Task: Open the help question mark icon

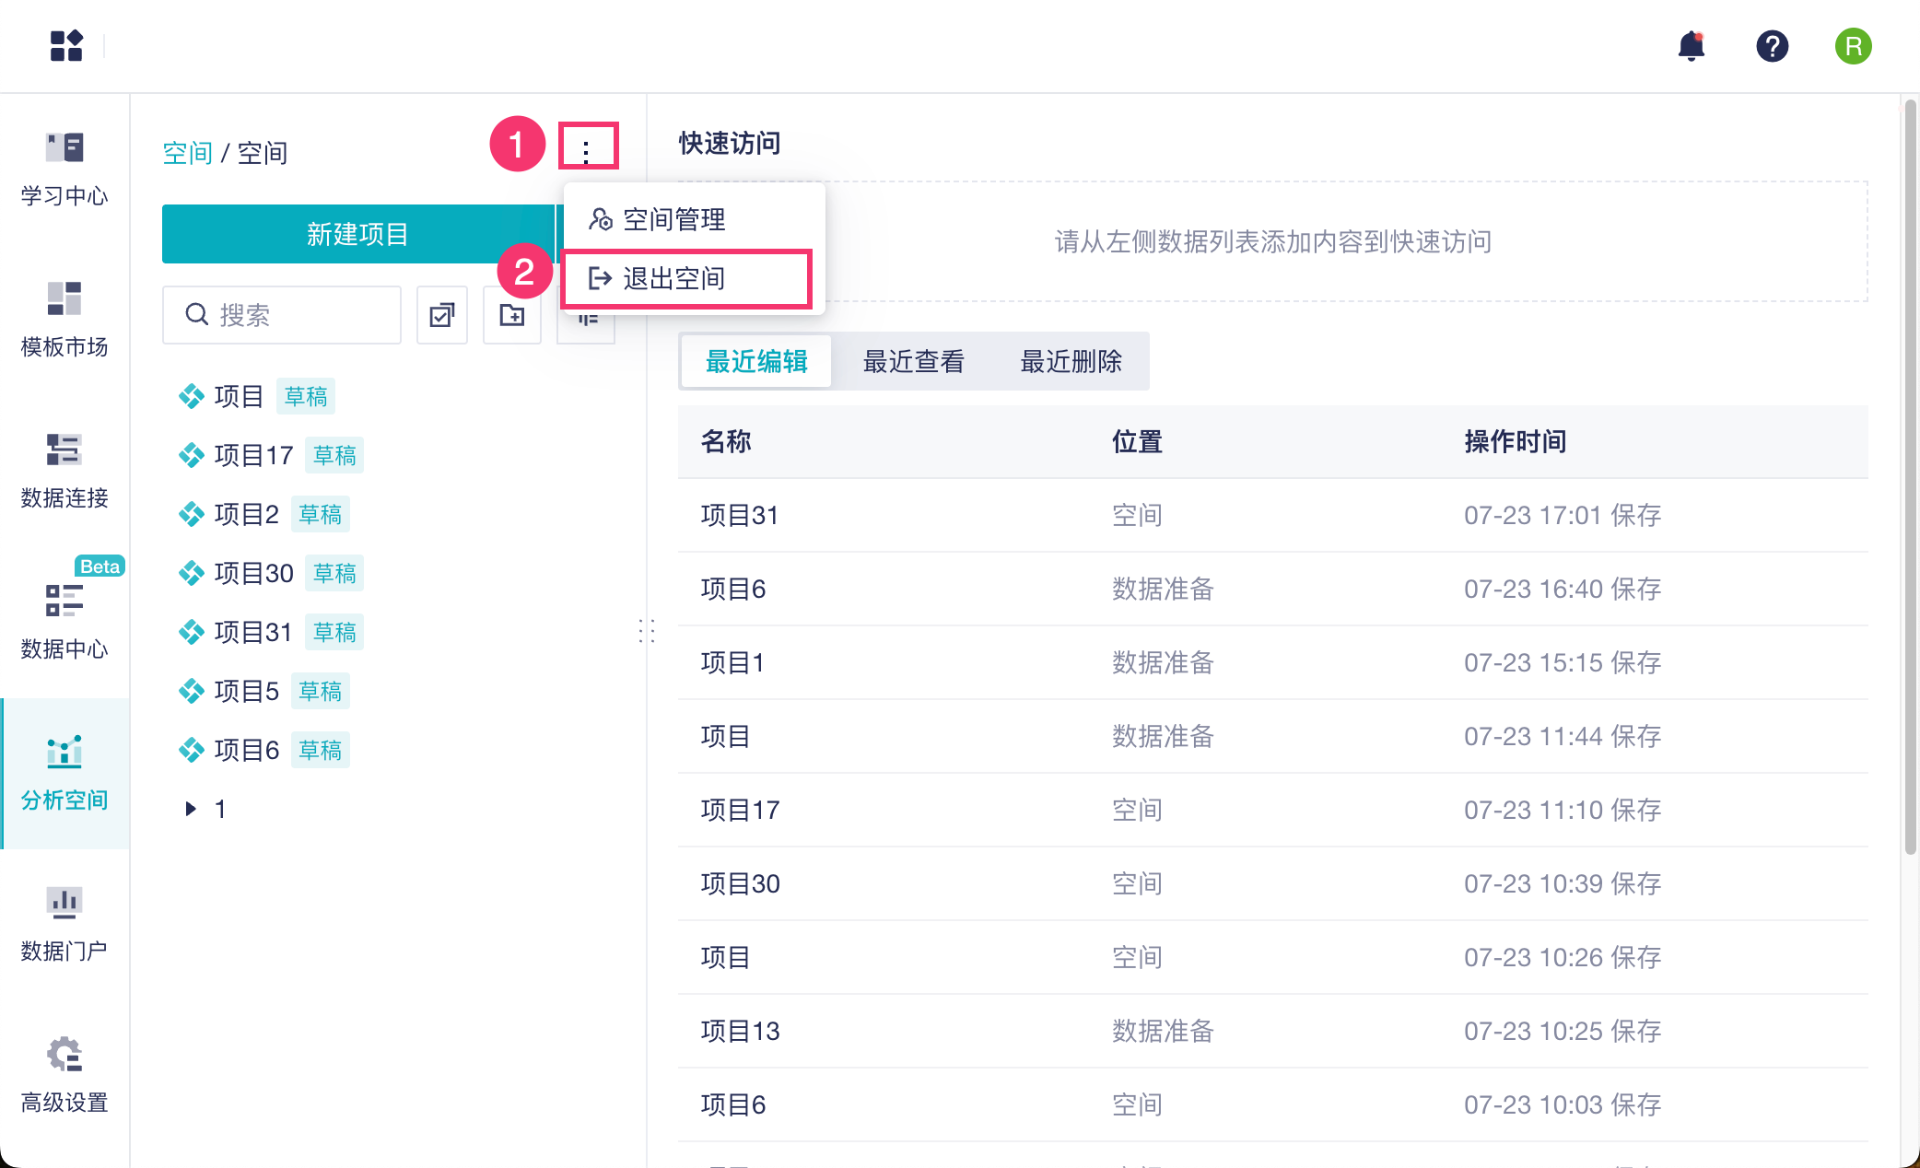Action: [x=1772, y=45]
